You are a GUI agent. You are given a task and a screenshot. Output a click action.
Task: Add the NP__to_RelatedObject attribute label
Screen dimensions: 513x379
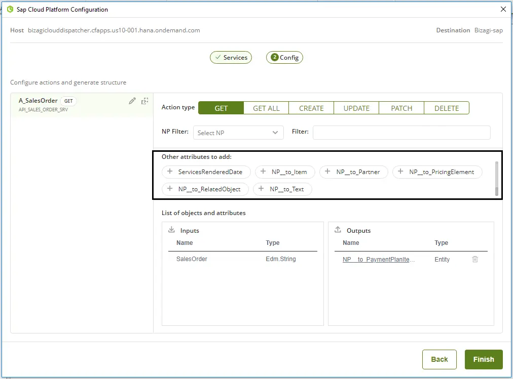tap(209, 189)
